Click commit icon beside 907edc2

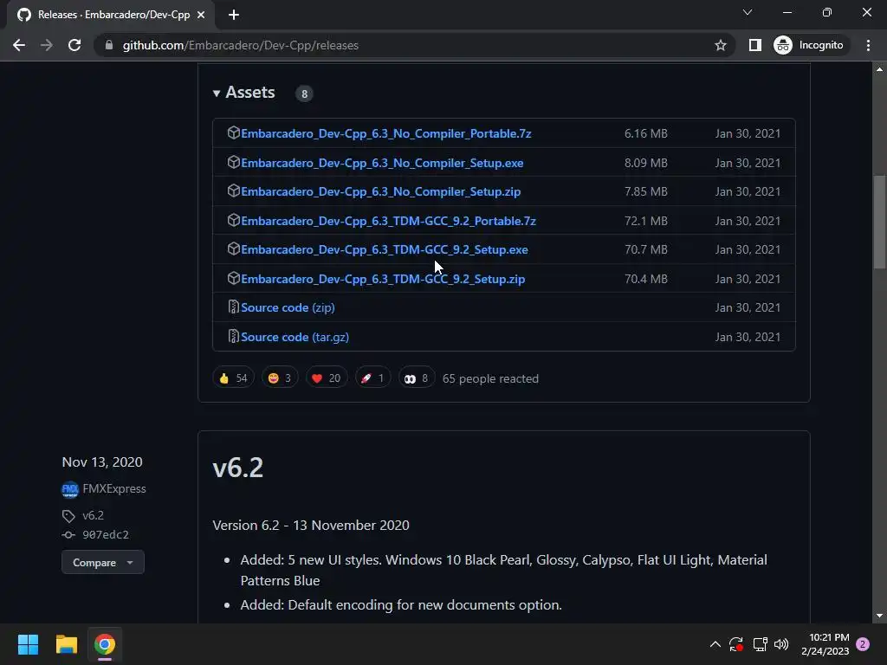coord(68,534)
